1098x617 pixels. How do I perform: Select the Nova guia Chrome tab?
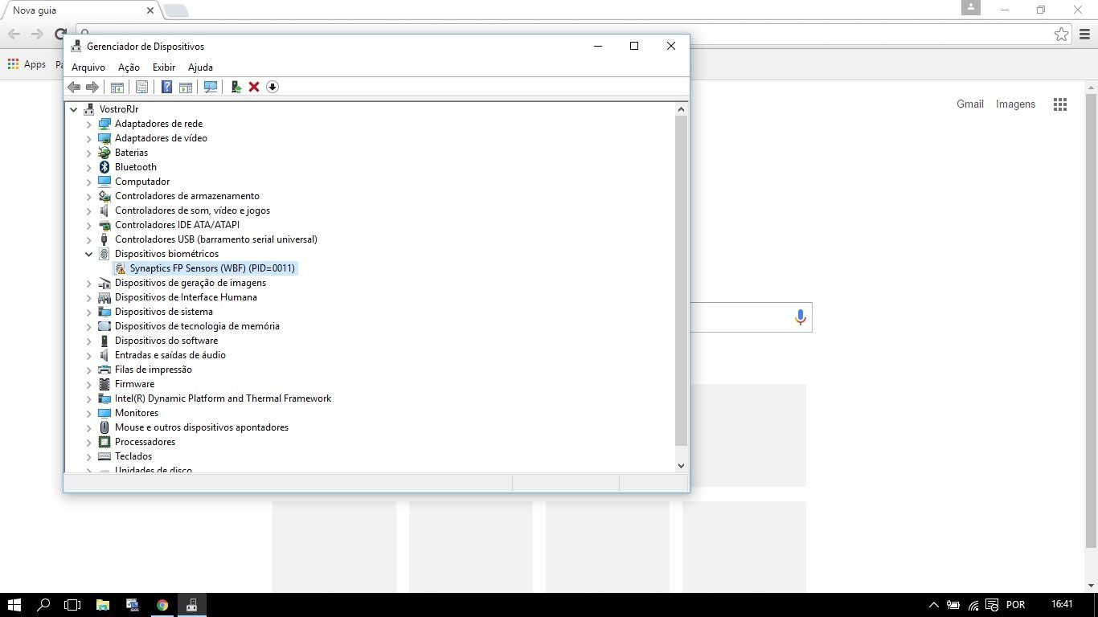tap(79, 10)
